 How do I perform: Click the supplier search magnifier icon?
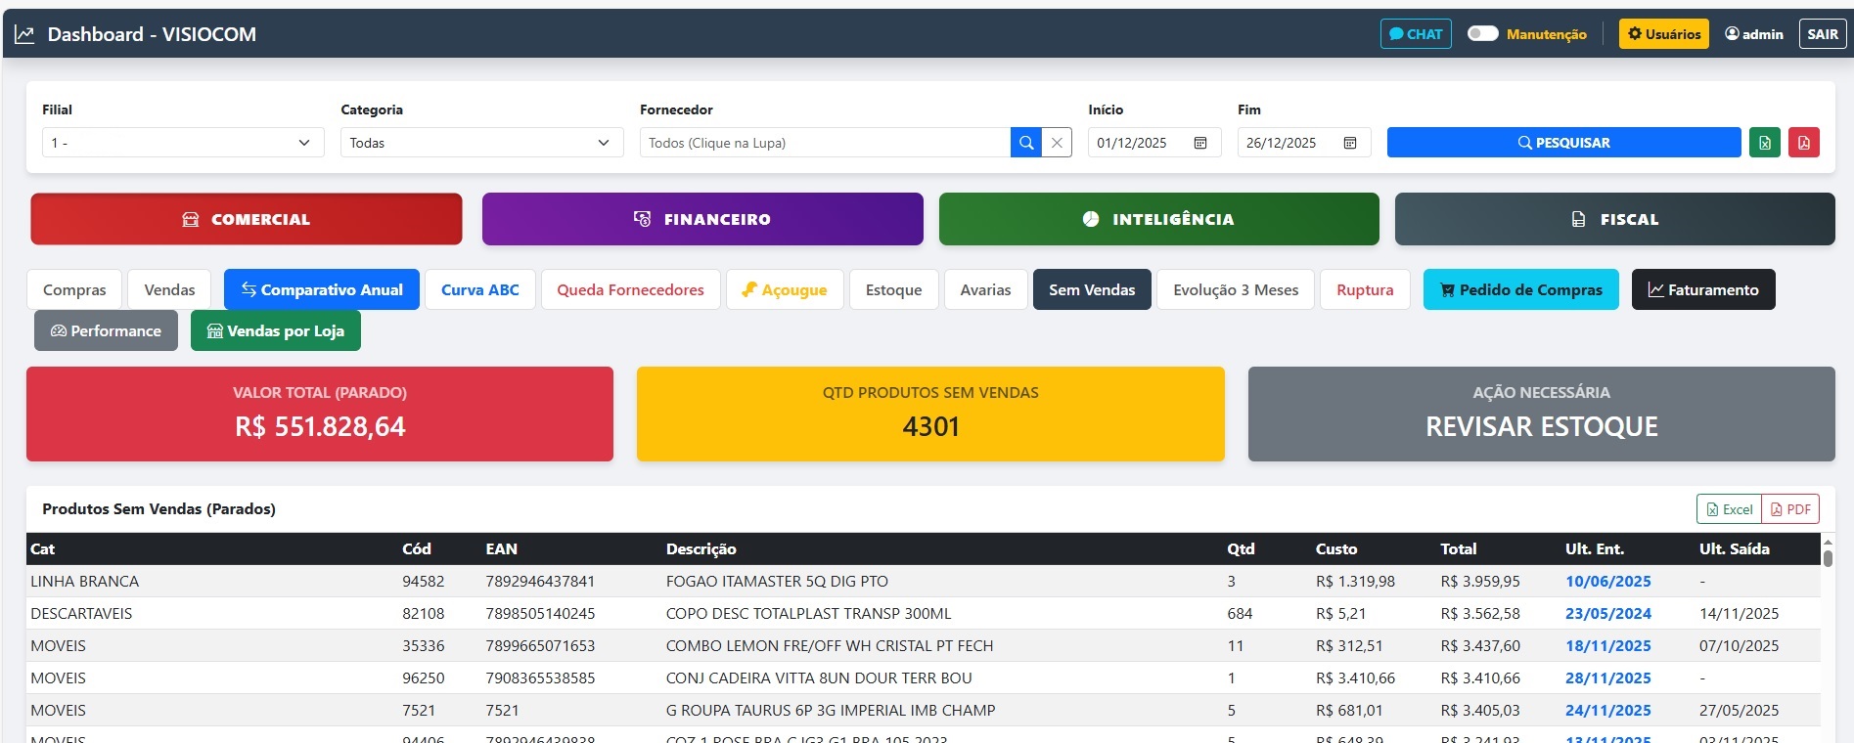point(1025,143)
